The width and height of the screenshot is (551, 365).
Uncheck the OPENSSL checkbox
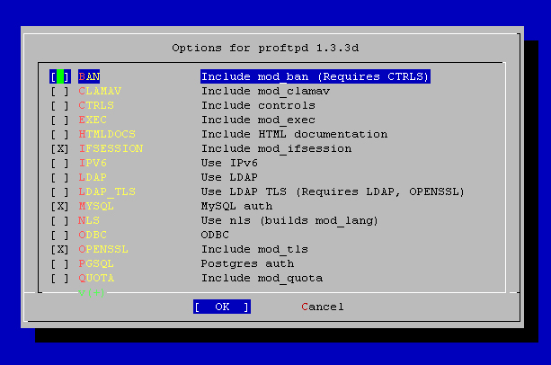(60, 250)
